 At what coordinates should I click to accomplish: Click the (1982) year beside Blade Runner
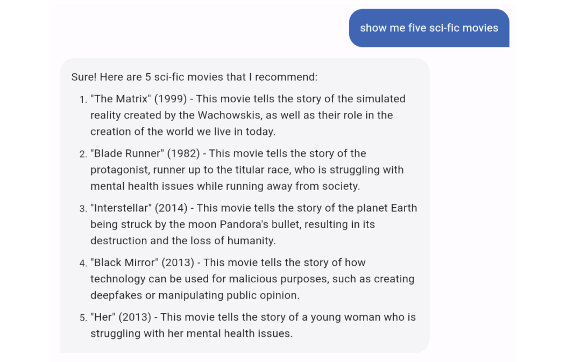183,153
